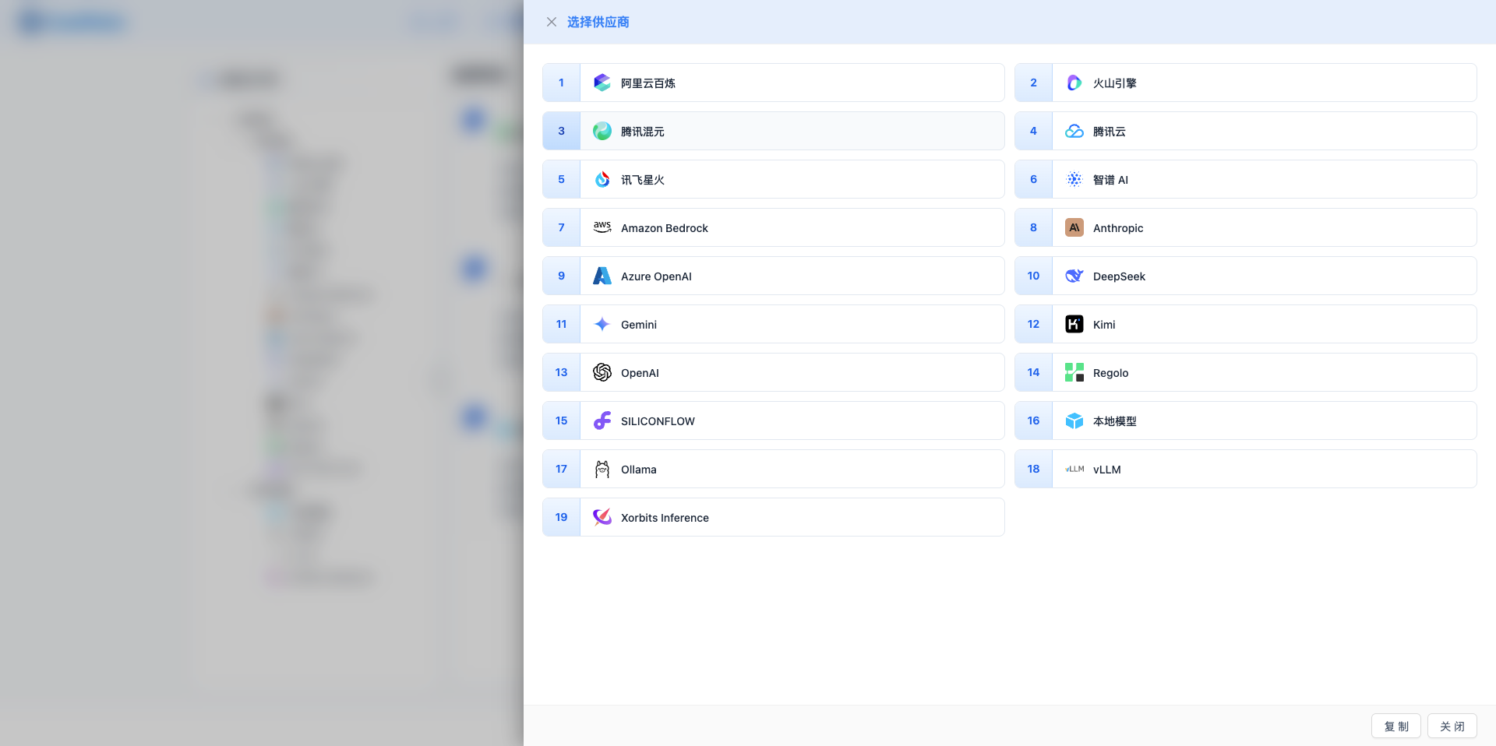This screenshot has width=1496, height=746.
Task: Click the Amazon Bedrock aws icon
Action: point(602,227)
